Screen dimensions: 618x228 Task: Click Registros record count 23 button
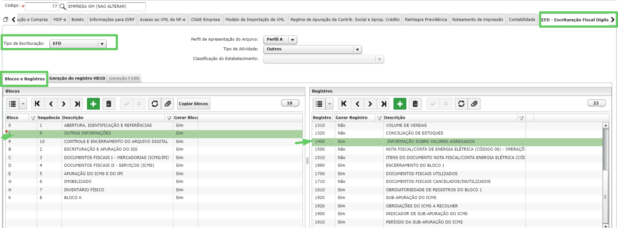point(596,103)
